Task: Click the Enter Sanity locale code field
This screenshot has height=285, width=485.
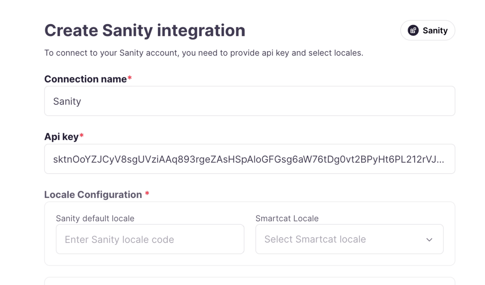Action: [150, 239]
